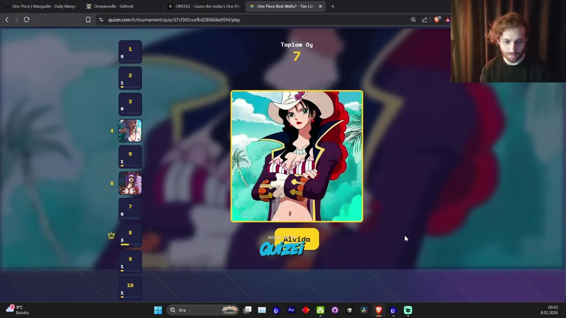Open the Windows Start menu
The image size is (566, 318).
[x=158, y=310]
